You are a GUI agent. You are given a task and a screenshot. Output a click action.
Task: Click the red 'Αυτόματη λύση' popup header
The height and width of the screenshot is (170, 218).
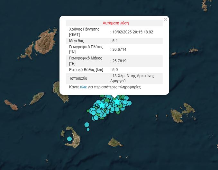tap(115, 23)
